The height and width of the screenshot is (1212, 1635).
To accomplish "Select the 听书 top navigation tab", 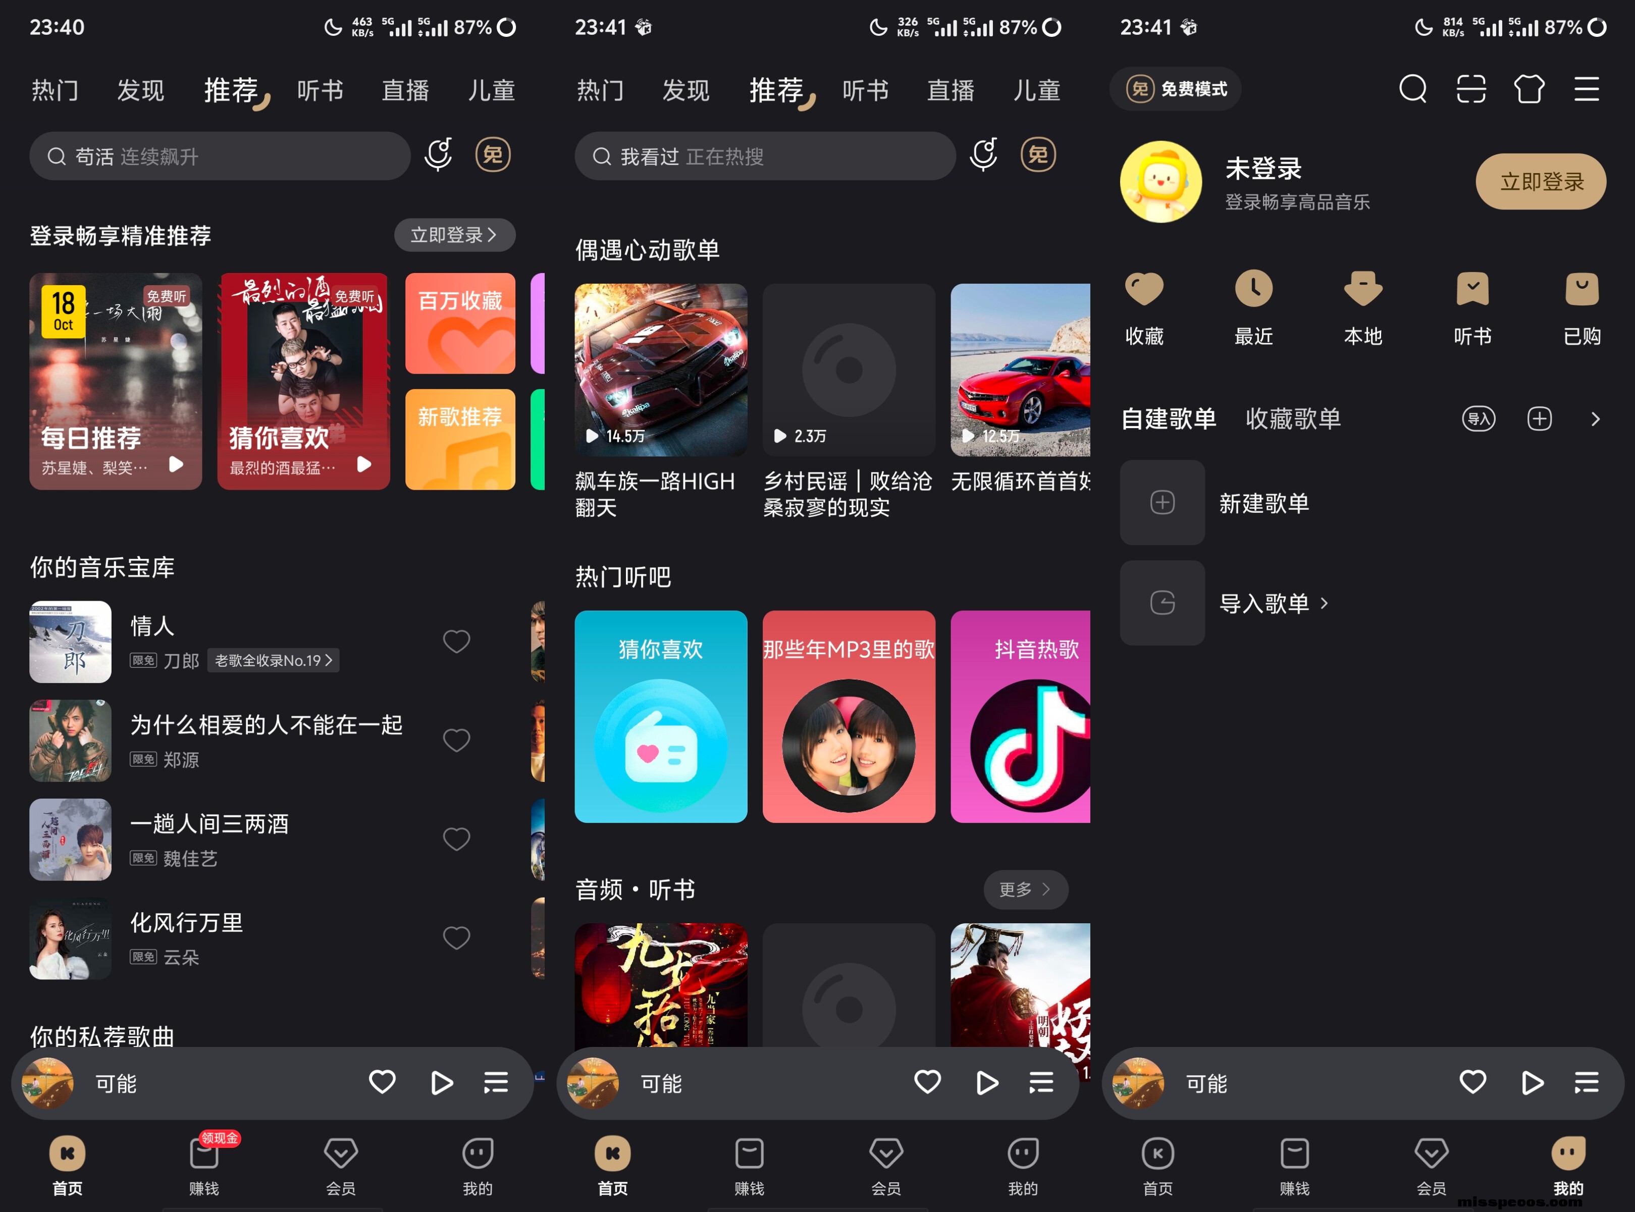I will [x=320, y=90].
